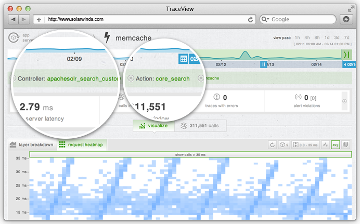The width and height of the screenshot is (360, 224).
Task: Set view past to 1h
Action: [297, 37]
